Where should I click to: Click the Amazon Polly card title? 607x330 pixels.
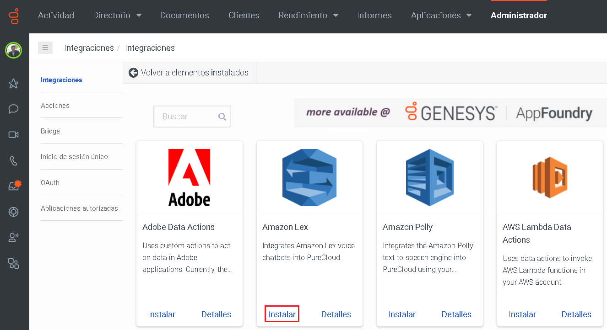click(407, 227)
